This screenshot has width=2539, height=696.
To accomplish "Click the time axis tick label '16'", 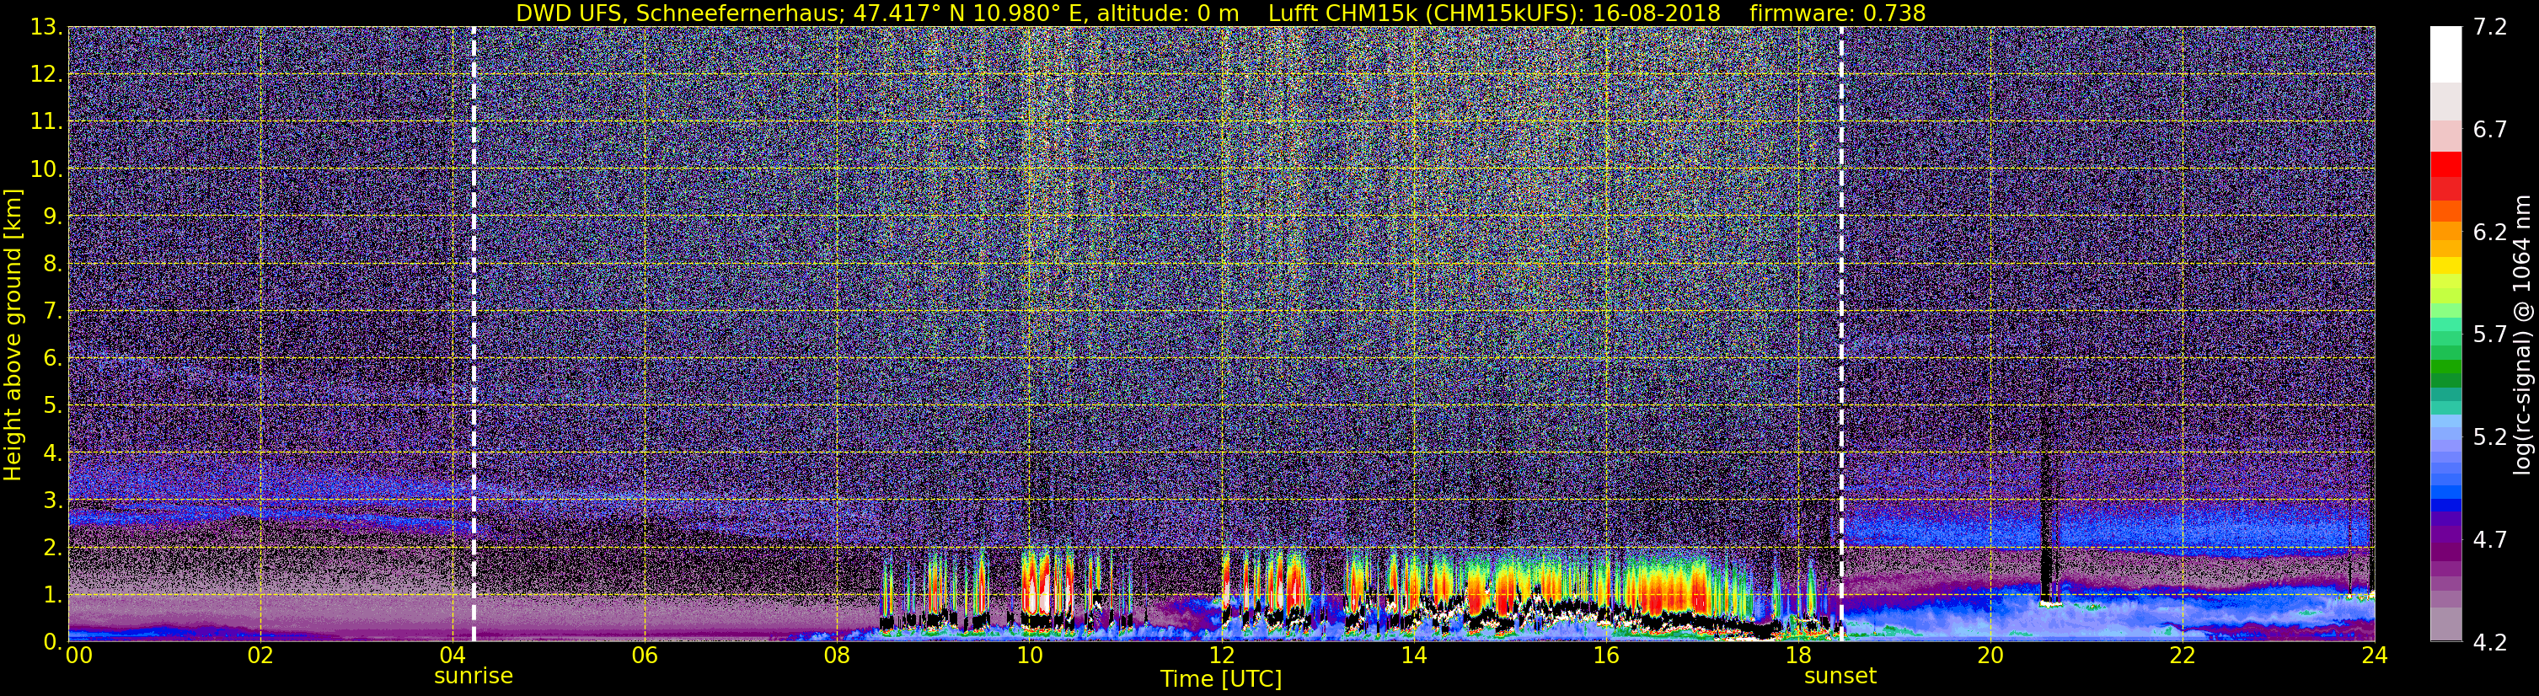I will pos(1605,656).
